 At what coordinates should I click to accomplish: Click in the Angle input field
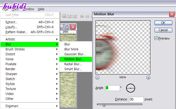coord(113,88)
